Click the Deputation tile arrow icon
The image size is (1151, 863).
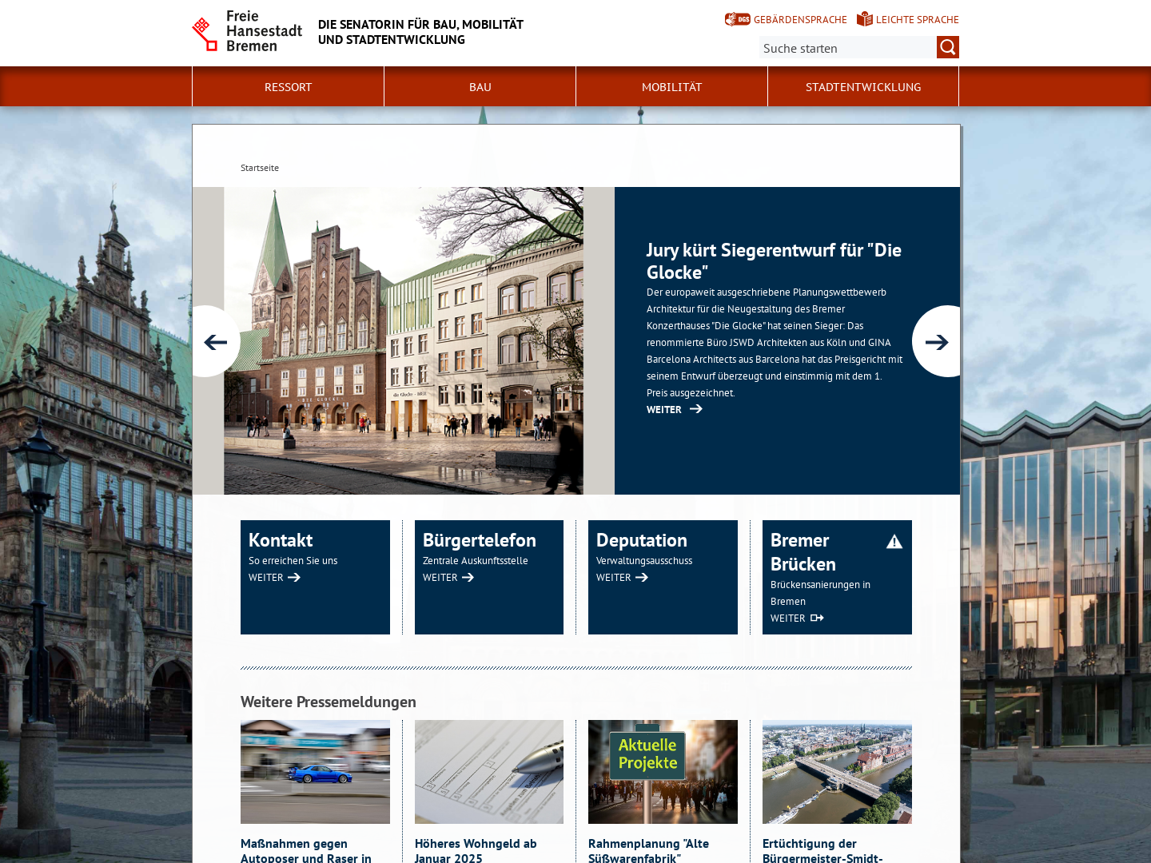(642, 578)
